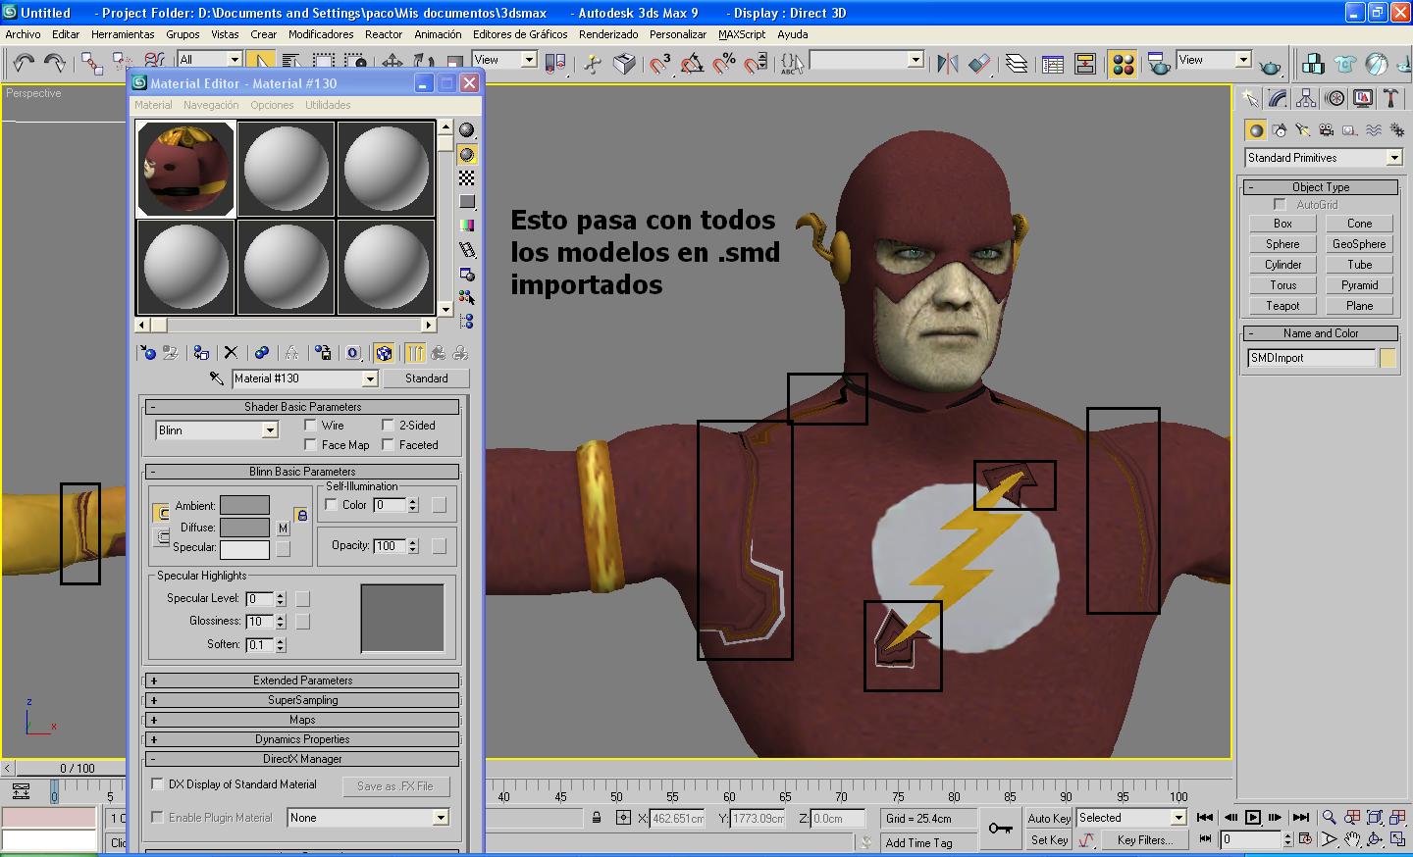
Task: Switch to the Modify command panel
Action: pos(1278,98)
